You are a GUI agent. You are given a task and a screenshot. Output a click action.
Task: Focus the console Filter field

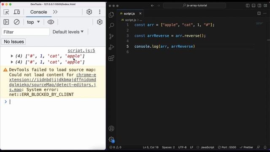click(26, 32)
